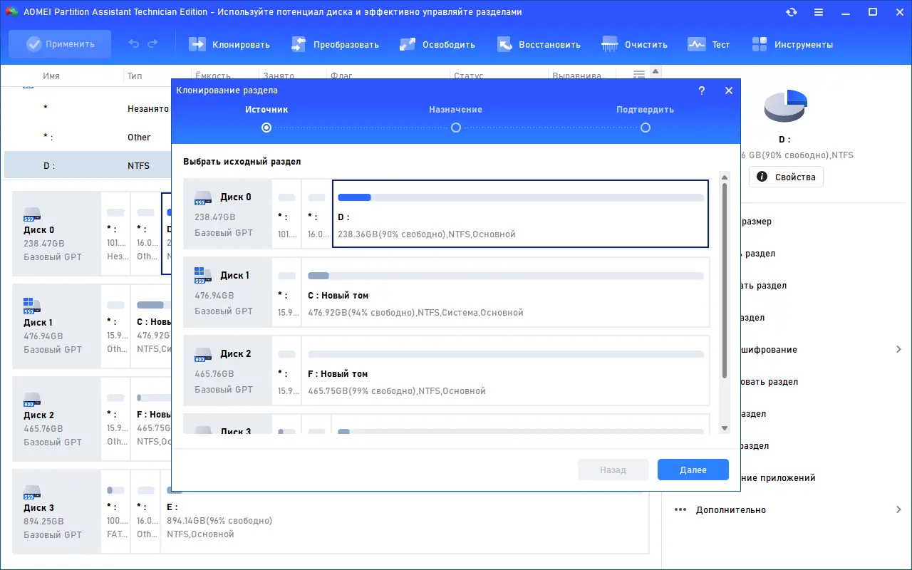Open help in the Клонирование раздела dialog
Screen dimensions: 912x570
pyautogui.click(x=702, y=90)
